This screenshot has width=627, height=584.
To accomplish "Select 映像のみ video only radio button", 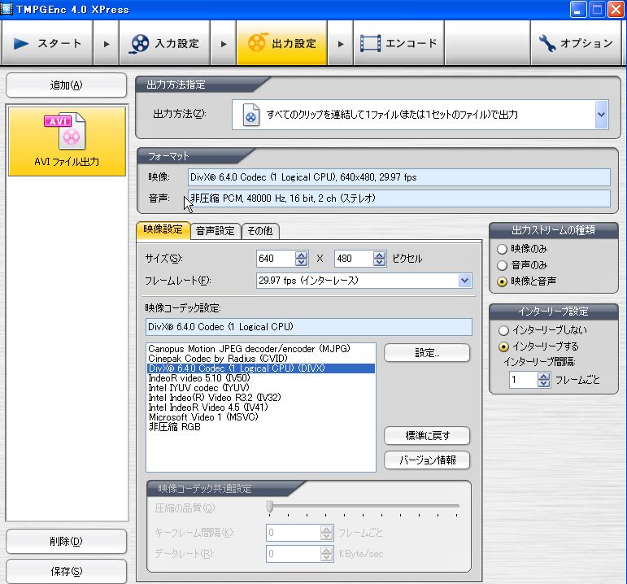I will coord(503,249).
